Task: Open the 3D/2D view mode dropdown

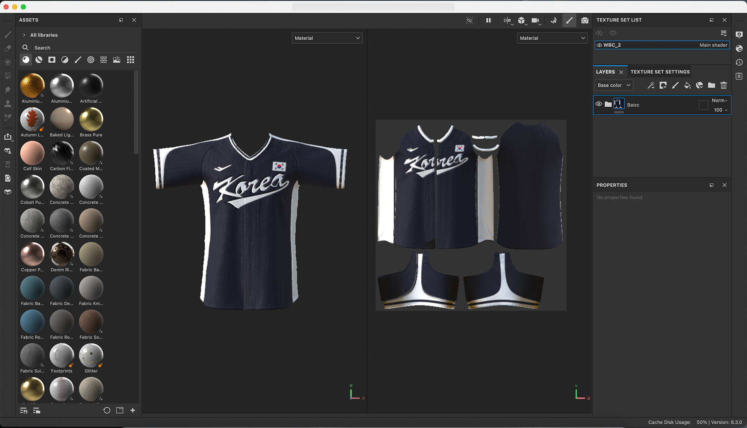Action: pyautogui.click(x=522, y=21)
